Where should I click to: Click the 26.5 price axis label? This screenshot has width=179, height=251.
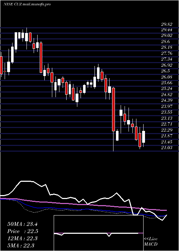(x=165, y=71)
